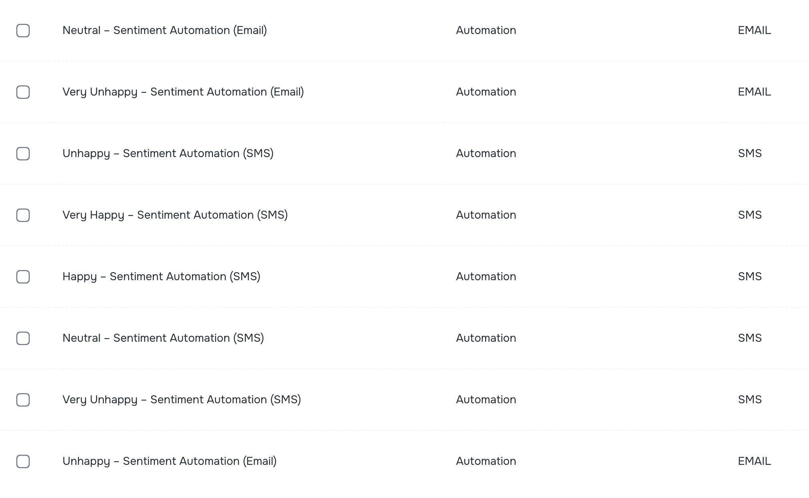Open Unhappy – Sentiment Automation (SMS)
Screen dimensions: 809x498
point(169,153)
